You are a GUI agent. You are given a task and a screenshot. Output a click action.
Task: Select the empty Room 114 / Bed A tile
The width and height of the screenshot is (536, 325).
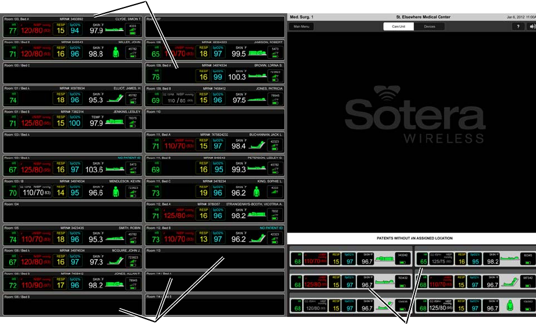point(215,282)
